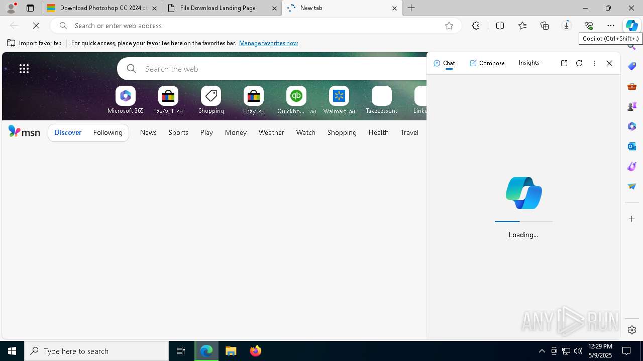Open the Games chess sidebar icon
Image resolution: width=643 pixels, height=361 pixels.
tap(632, 106)
